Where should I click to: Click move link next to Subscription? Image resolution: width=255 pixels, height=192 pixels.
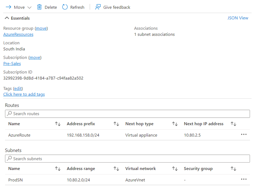point(35,57)
